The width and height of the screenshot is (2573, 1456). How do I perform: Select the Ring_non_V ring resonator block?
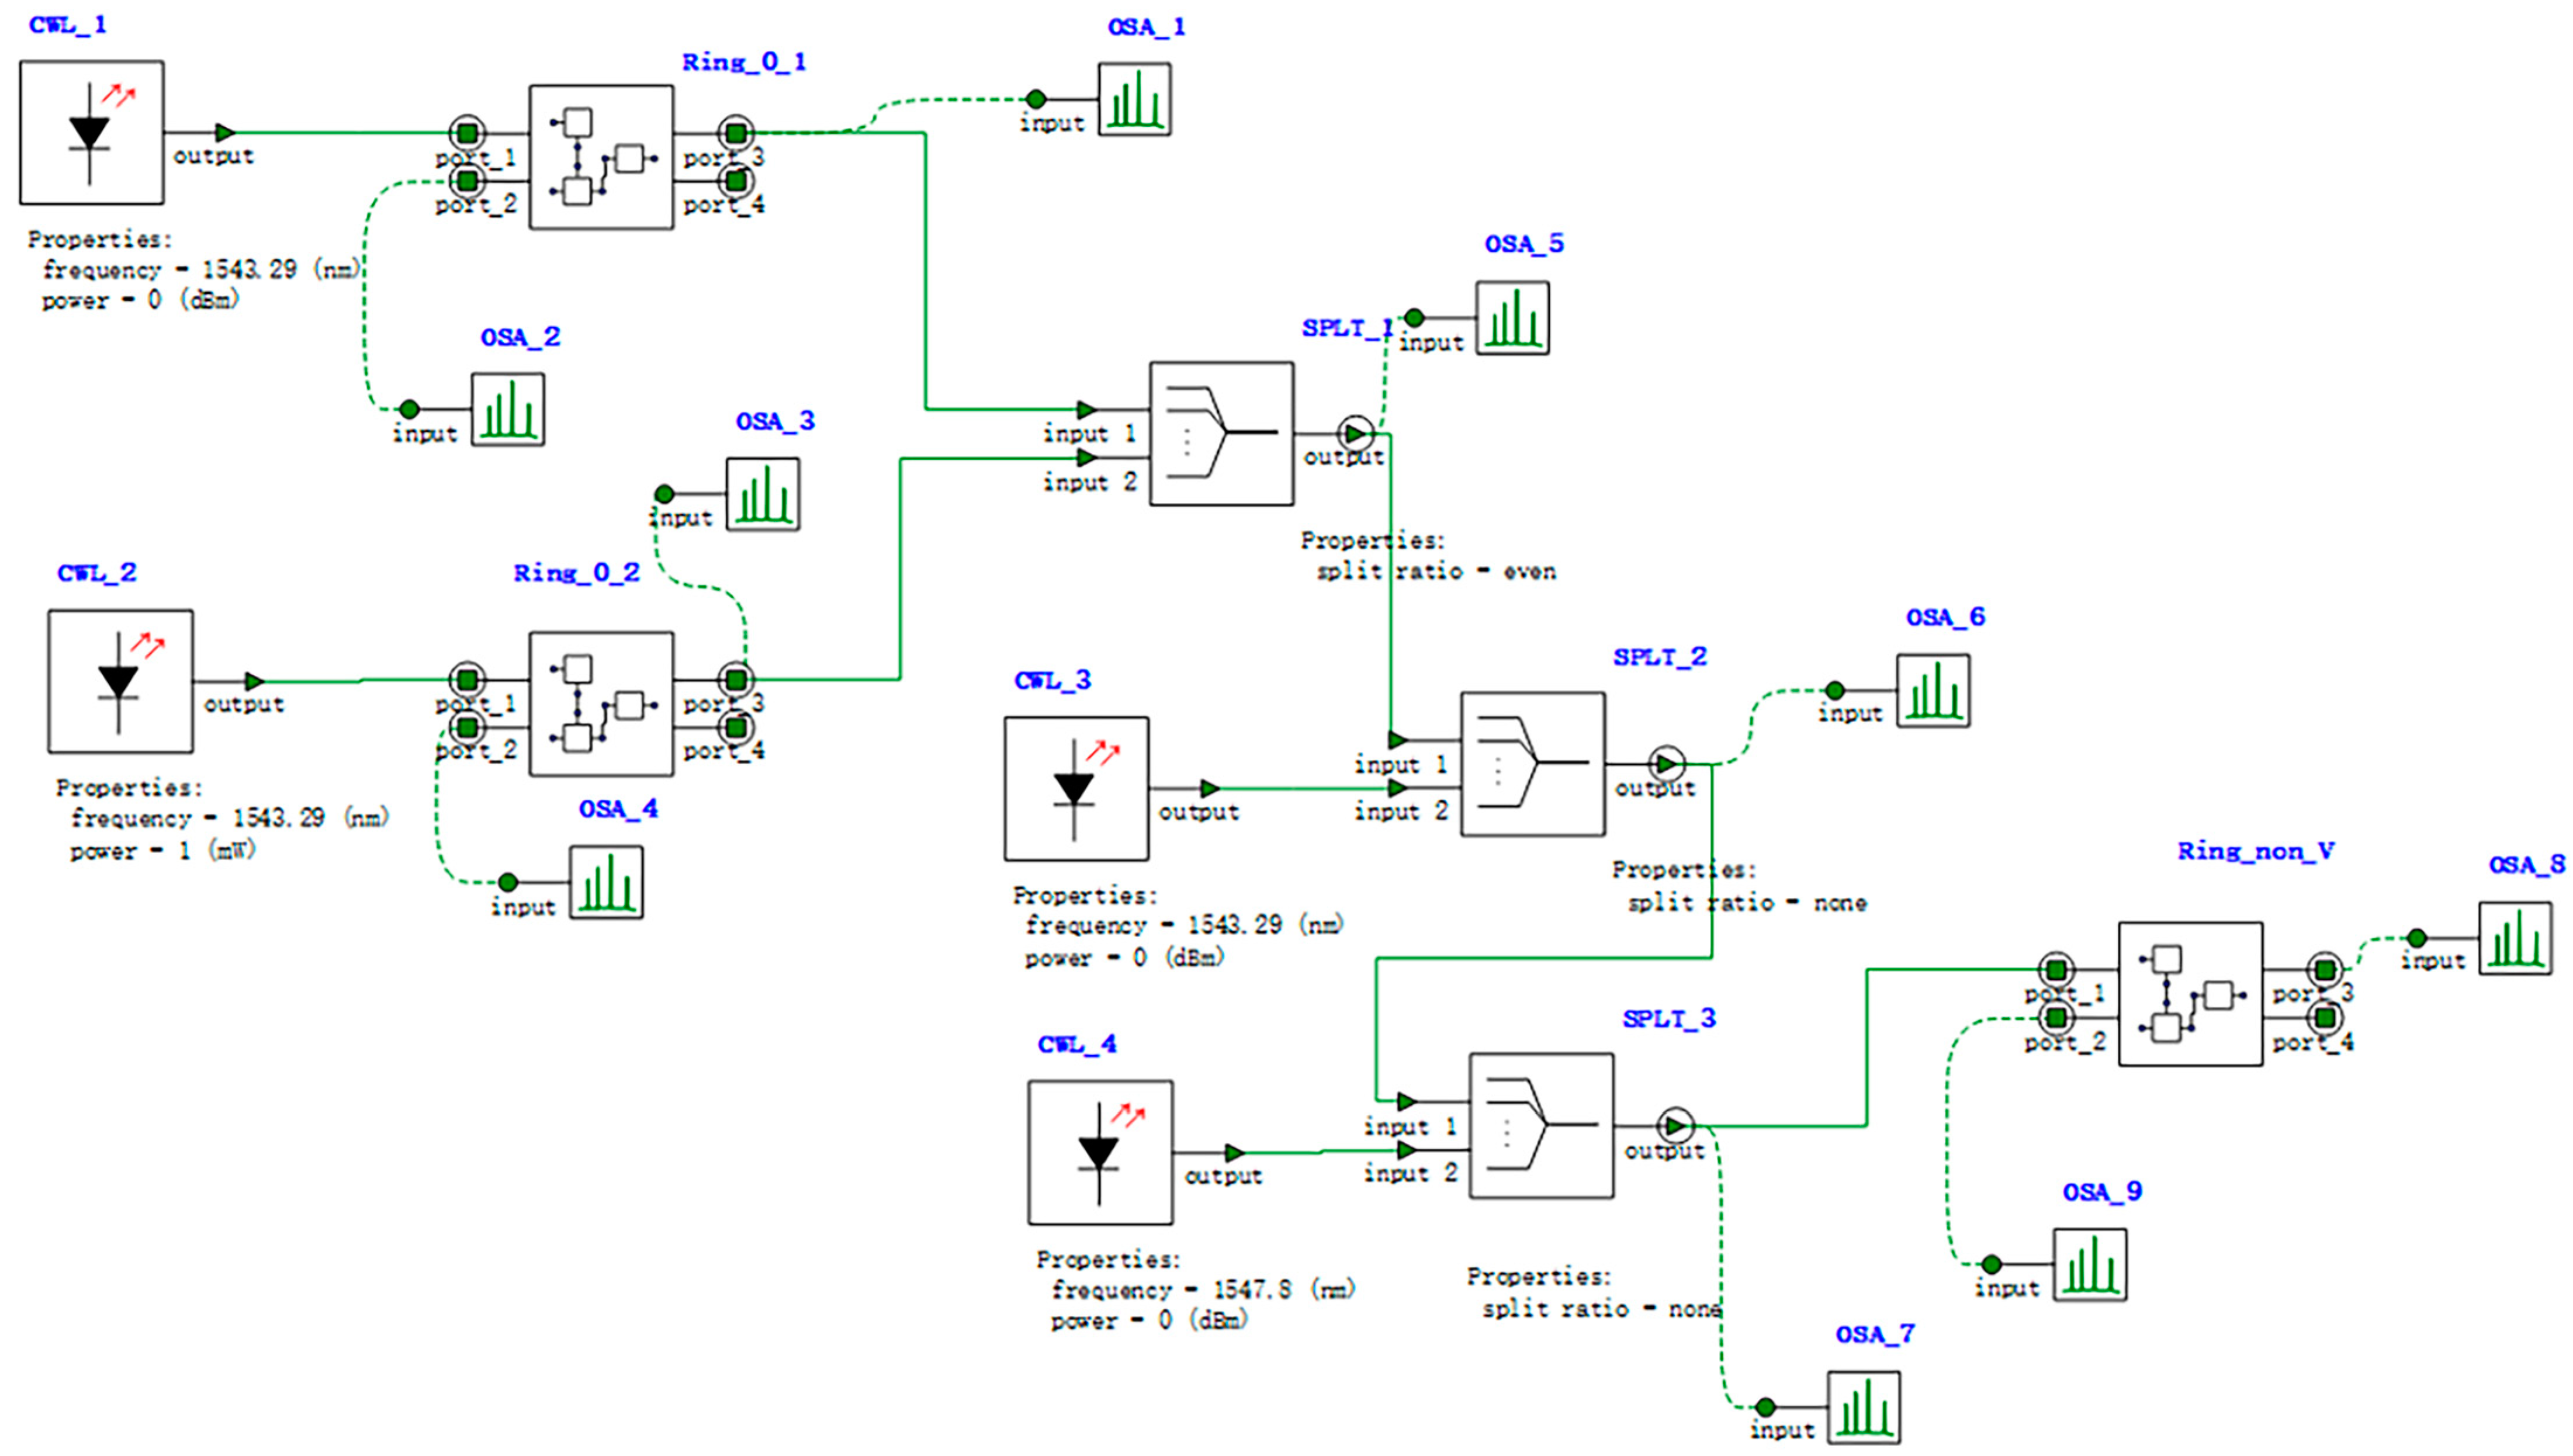click(x=2190, y=994)
